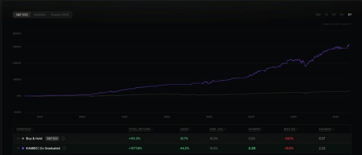Image resolution: width=362 pixels, height=155 pixels.
Task: Click the gray color dot for Buy & Hold
Action: pos(23,139)
